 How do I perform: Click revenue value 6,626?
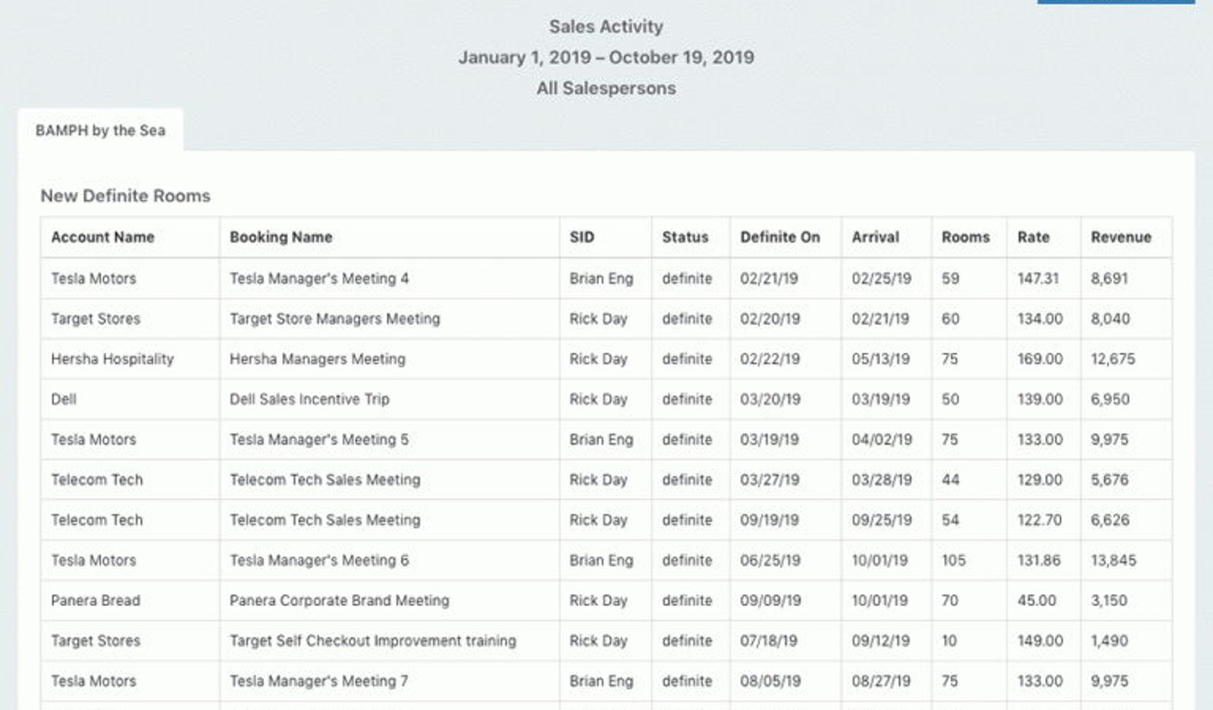pyautogui.click(x=1110, y=520)
